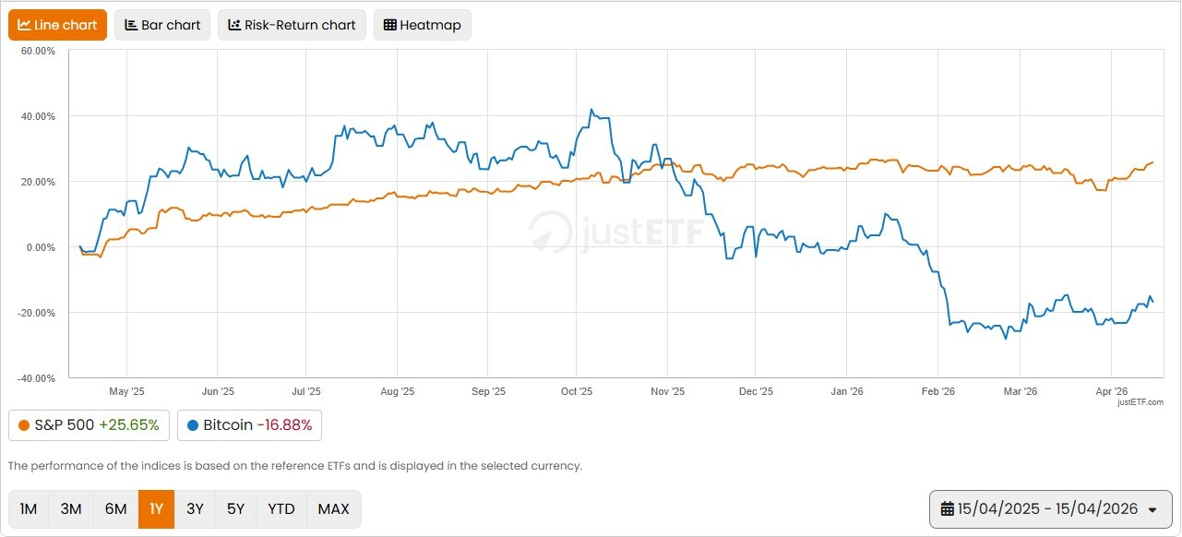
Task: Select the 1Y period button
Action: click(156, 509)
